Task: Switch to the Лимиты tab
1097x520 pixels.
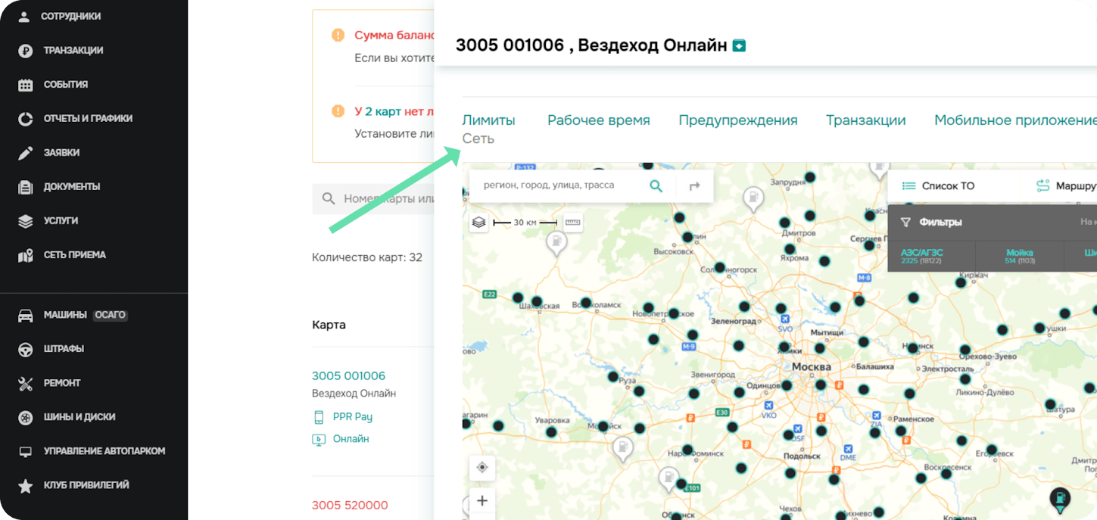Action: click(x=488, y=120)
